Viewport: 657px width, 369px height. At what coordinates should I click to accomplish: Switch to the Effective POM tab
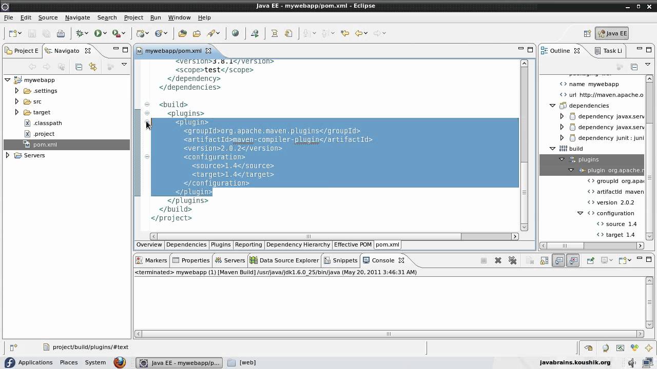[353, 244]
